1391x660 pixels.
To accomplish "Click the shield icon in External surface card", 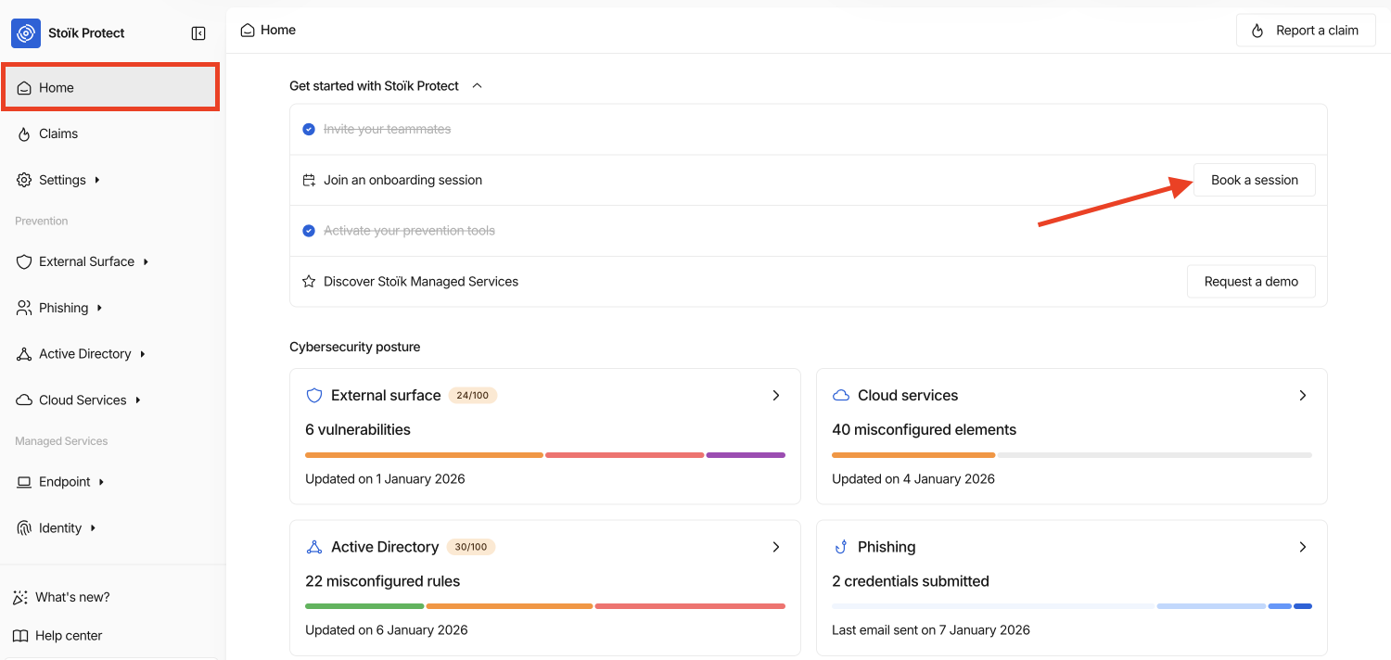I will [x=314, y=396].
